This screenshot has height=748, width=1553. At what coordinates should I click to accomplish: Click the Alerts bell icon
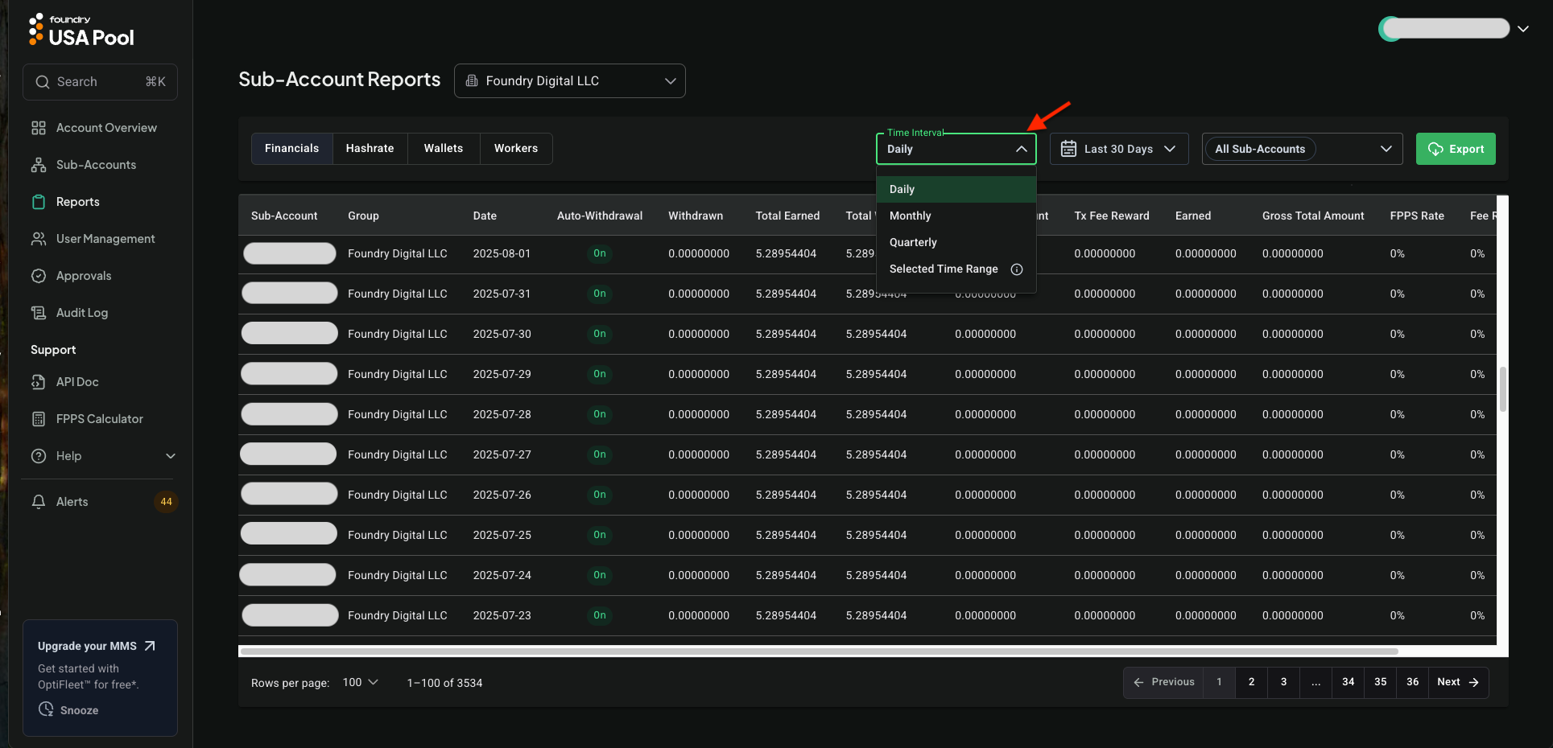(x=38, y=502)
